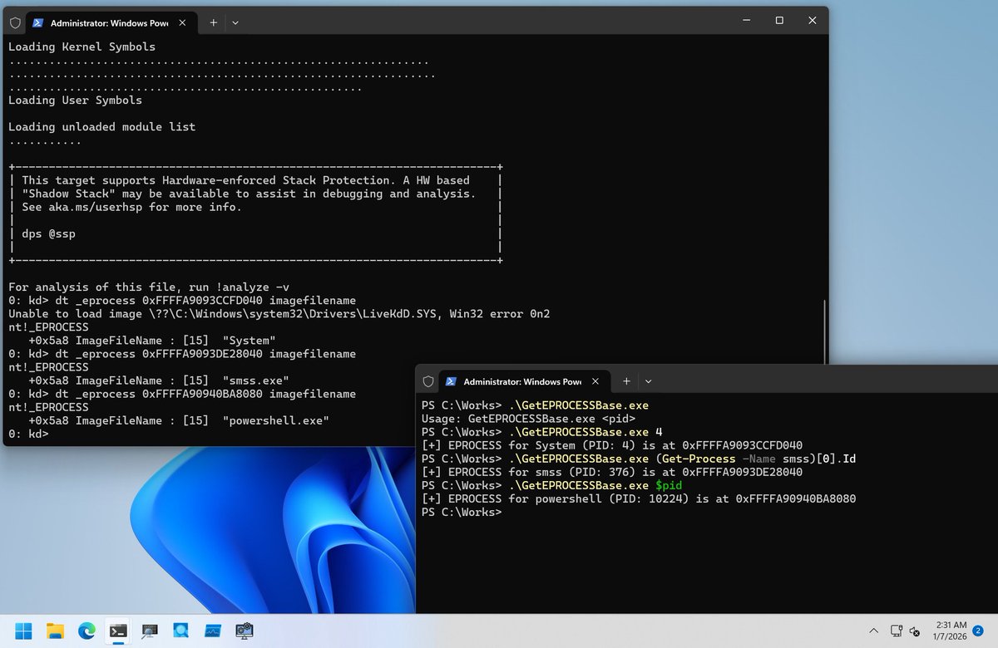Click the '.\GetEPROCESSBase.exe $pid' command line
Screen dimensions: 998x648
[x=551, y=485]
